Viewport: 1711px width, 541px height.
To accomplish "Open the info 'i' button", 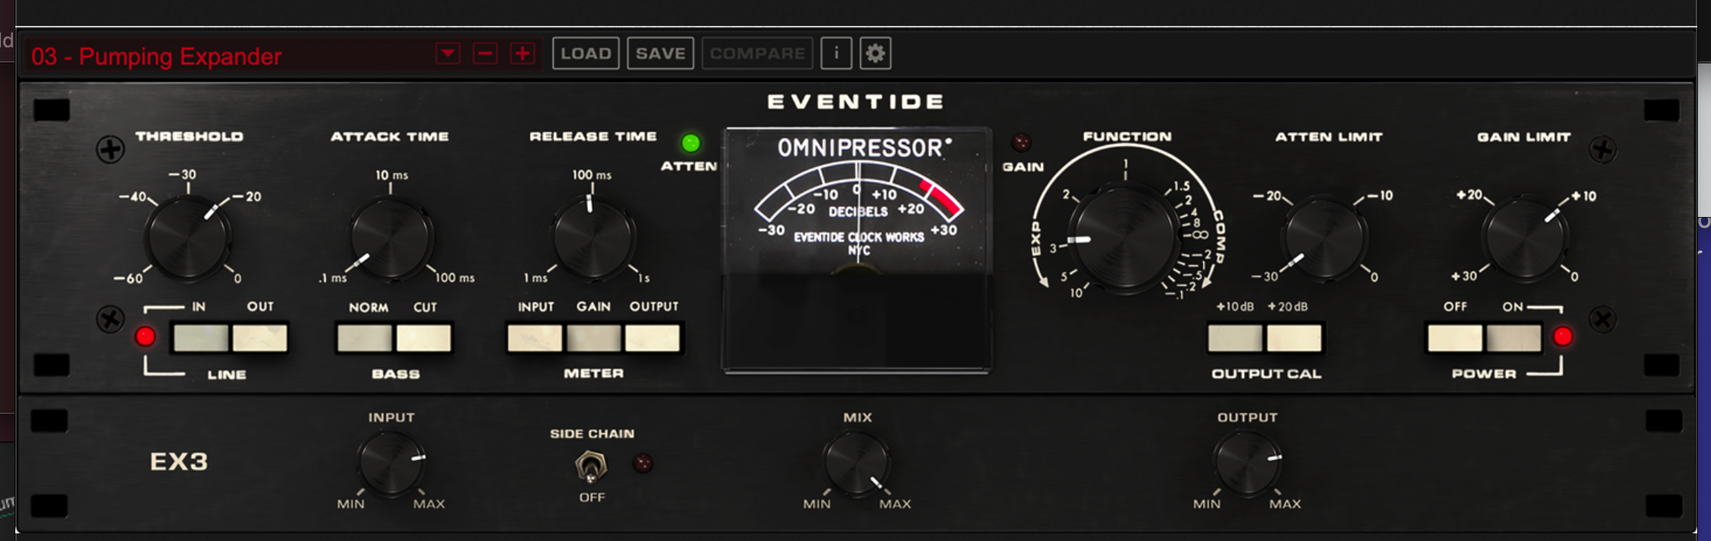I will (836, 53).
